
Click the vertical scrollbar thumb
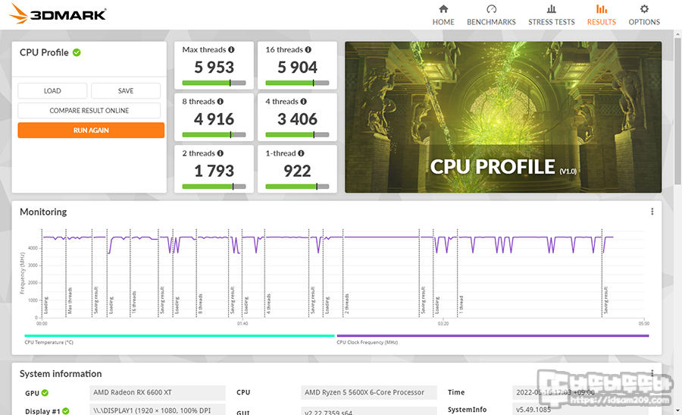[677, 111]
